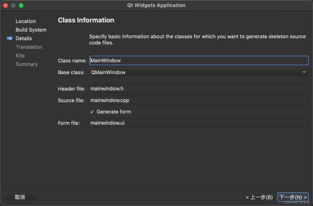Screen dimensions: 313x206
Task: Click the 取消 cancel button
Action: [x=20, y=197]
